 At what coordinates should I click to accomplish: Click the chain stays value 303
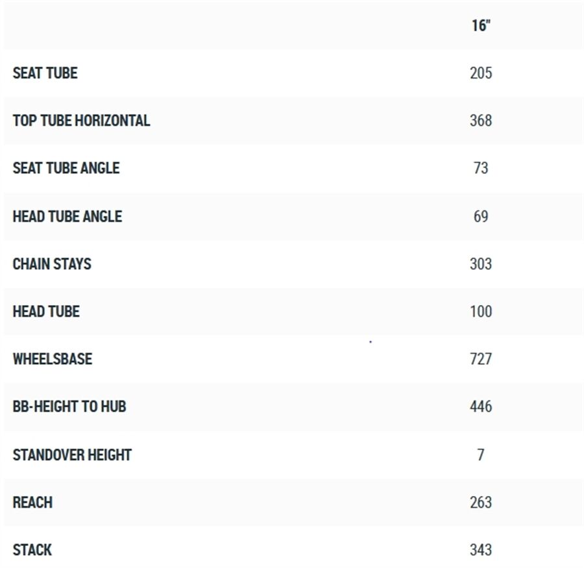[481, 264]
